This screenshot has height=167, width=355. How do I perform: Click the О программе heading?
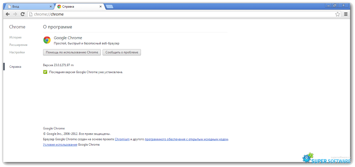coord(57,27)
